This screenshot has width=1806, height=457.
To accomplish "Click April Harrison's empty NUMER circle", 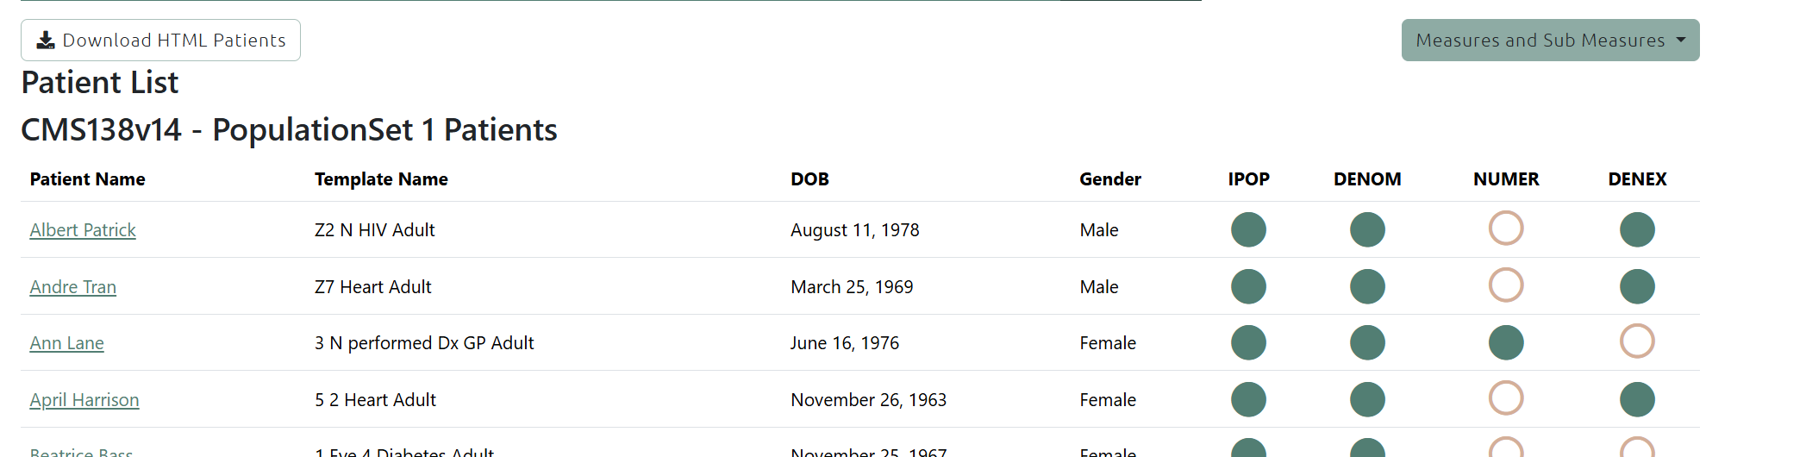I will coord(1506,398).
